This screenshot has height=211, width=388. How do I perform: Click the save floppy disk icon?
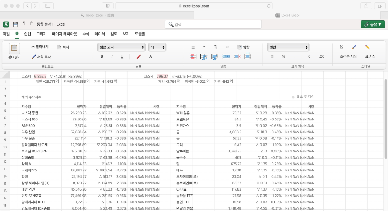coord(15,24)
